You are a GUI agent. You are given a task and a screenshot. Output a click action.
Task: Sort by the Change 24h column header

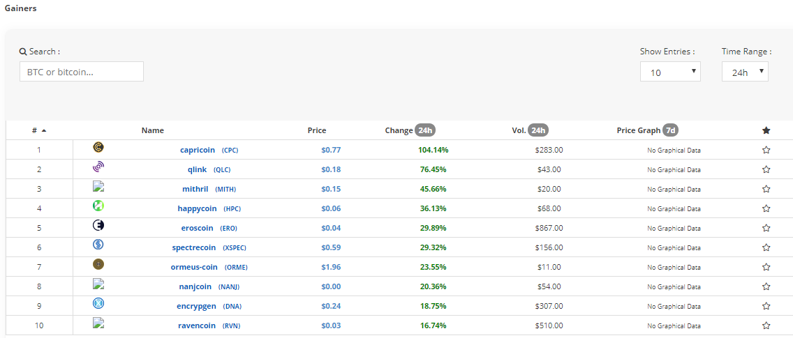click(410, 130)
